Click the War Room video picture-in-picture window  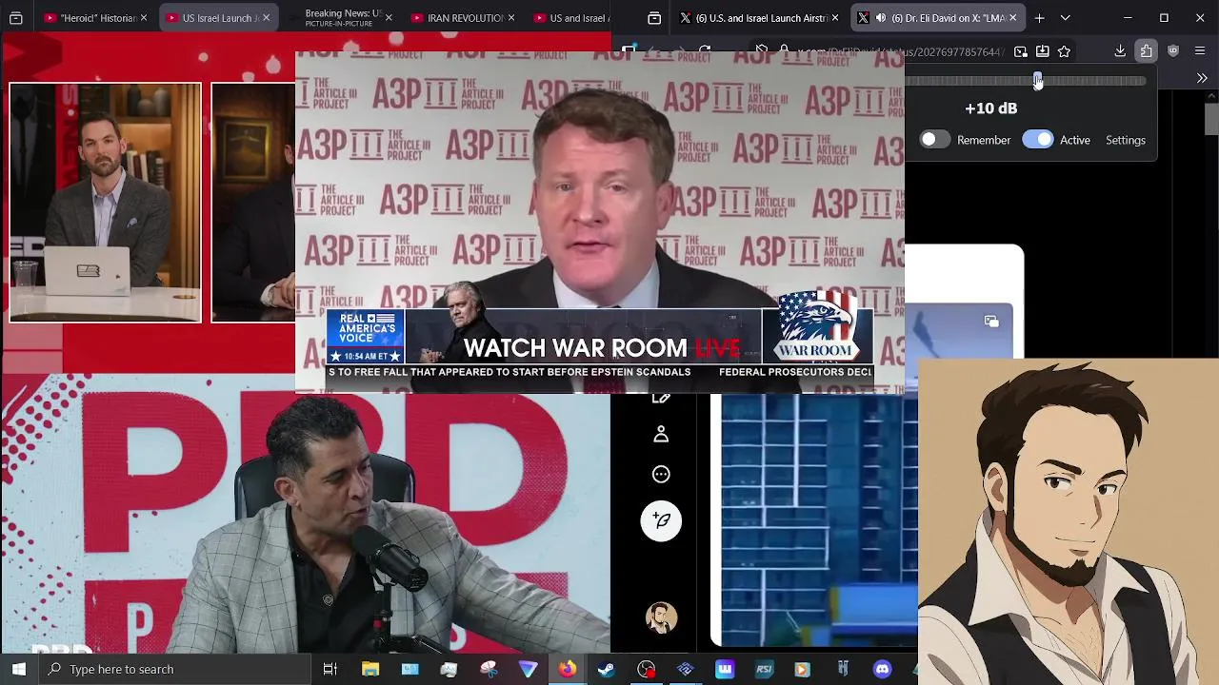click(600, 222)
